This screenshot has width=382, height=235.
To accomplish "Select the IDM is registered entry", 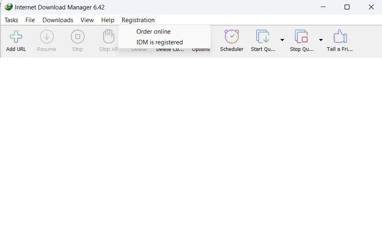I will 160,42.
